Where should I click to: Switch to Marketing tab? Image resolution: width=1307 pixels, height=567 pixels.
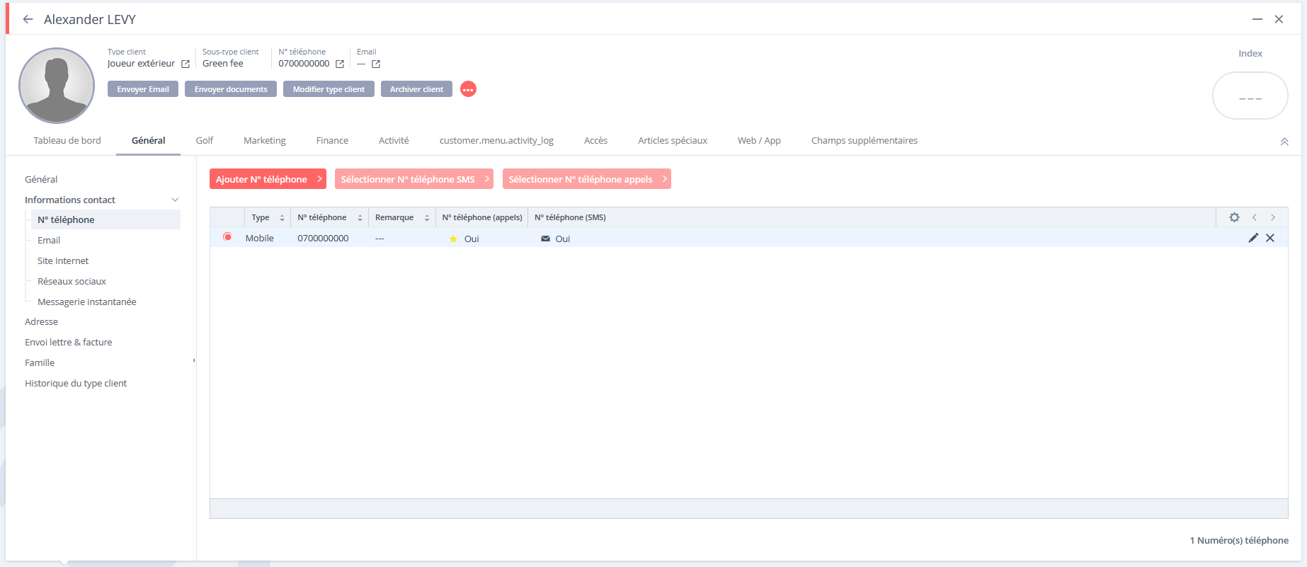tap(265, 141)
